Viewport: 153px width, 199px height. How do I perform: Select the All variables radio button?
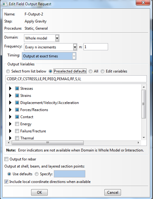(x=91, y=71)
